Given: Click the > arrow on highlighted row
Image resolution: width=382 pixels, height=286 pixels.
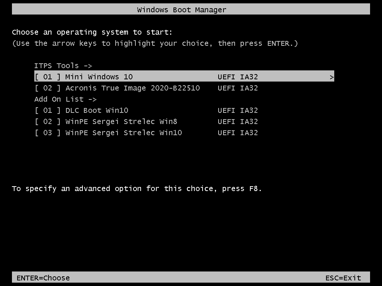Looking at the screenshot, I should (x=332, y=77).
